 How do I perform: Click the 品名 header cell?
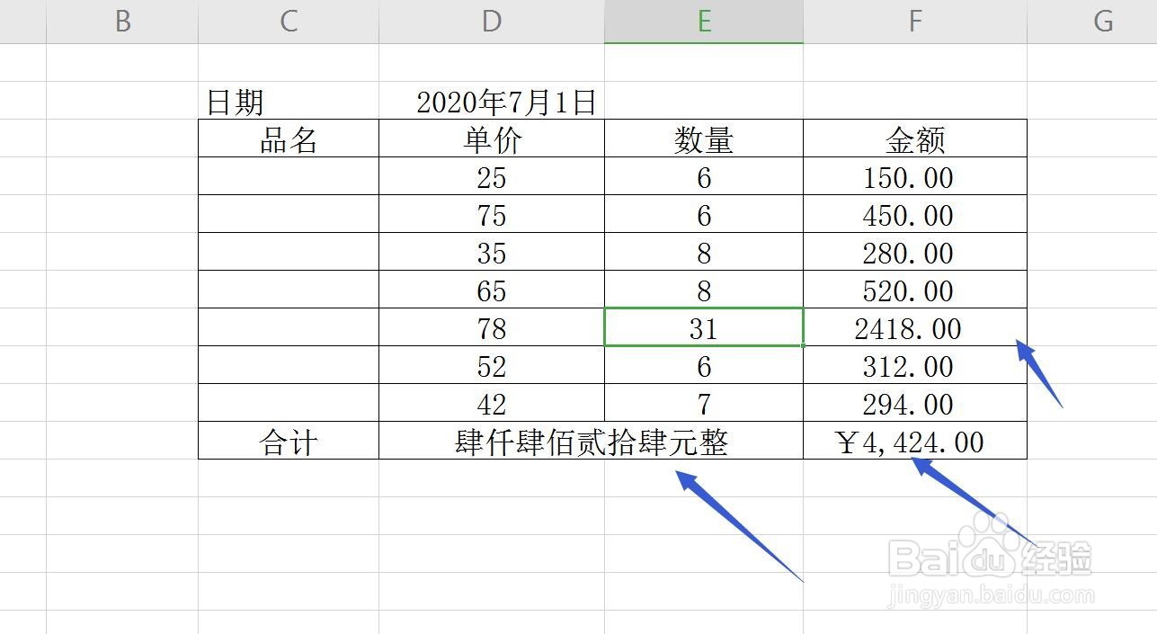(x=288, y=138)
